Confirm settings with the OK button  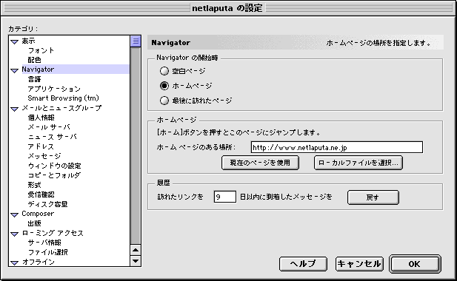415,264
